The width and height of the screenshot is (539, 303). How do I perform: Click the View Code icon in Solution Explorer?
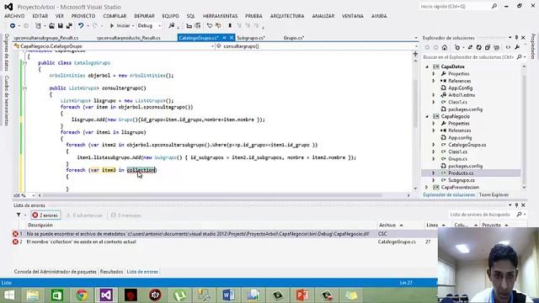coord(508,48)
